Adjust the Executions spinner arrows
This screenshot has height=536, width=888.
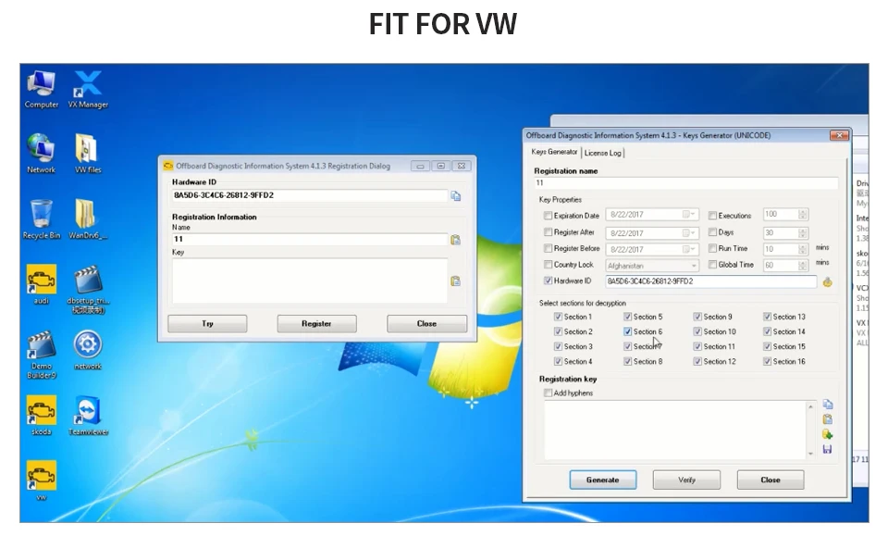[803, 214]
